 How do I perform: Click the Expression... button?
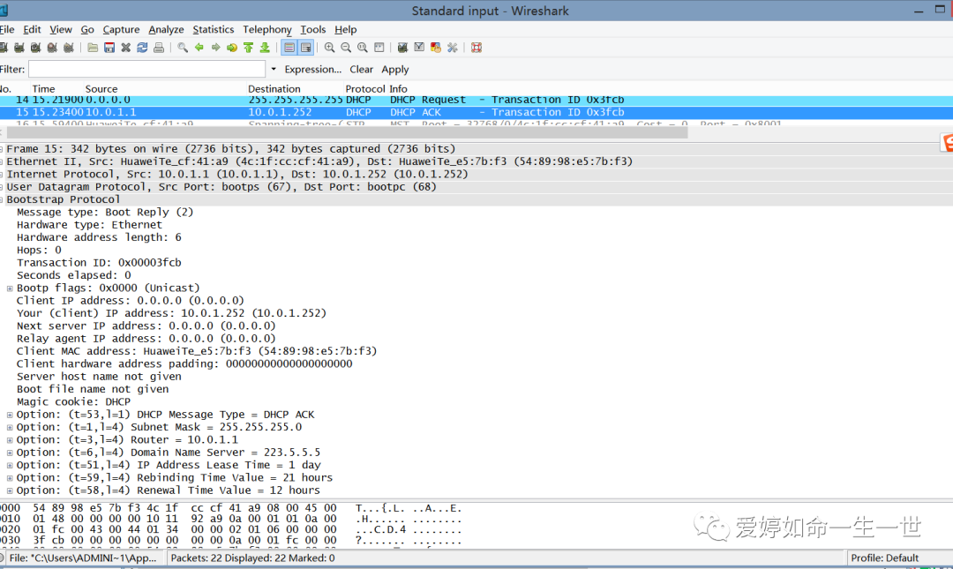(x=313, y=70)
